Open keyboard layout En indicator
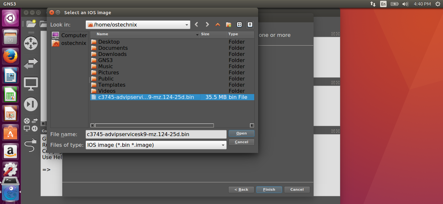The image size is (443, 204). tap(383, 4)
